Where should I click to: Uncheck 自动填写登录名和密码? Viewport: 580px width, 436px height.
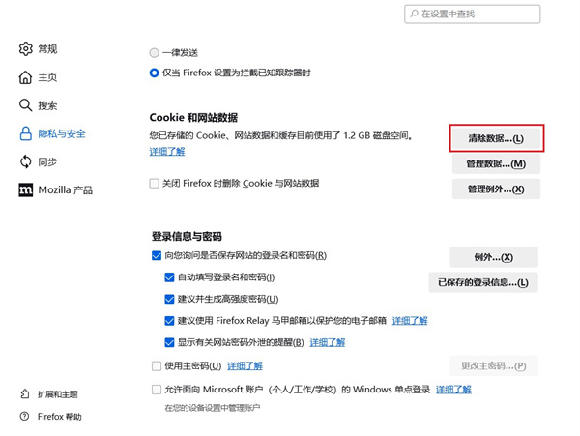click(x=169, y=277)
